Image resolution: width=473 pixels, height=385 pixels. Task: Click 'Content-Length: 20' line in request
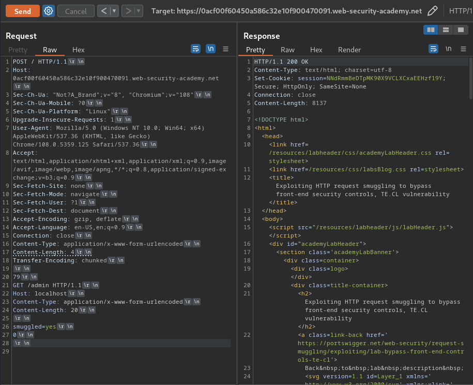point(45,310)
